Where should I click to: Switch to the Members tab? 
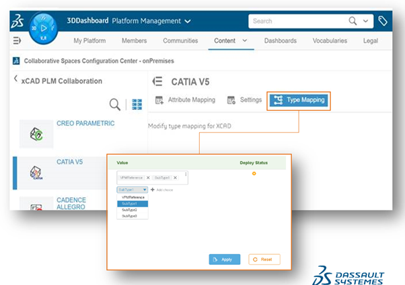134,41
